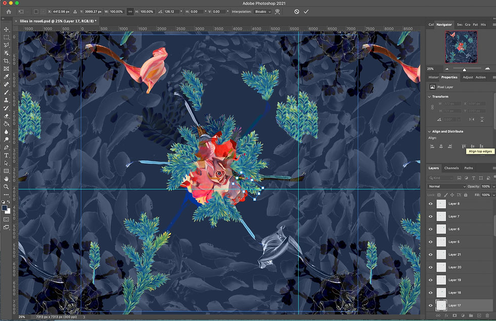
Task: Select the Rectangle shape tool
Action: click(6, 171)
